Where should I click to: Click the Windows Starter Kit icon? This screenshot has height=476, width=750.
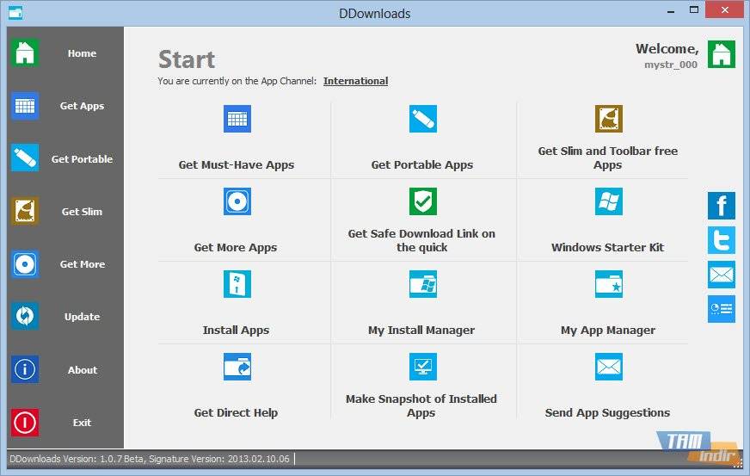coord(608,201)
